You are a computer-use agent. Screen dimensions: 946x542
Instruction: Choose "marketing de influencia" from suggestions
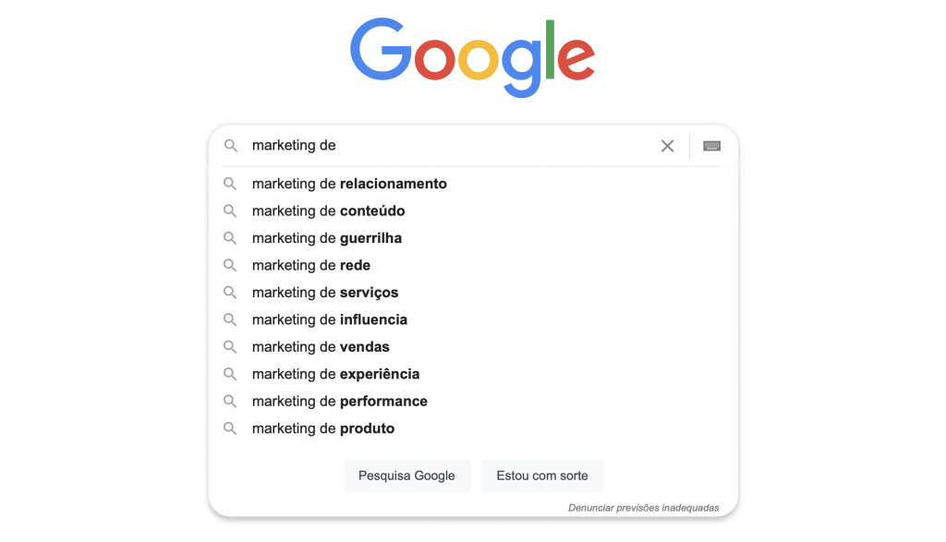click(x=329, y=319)
